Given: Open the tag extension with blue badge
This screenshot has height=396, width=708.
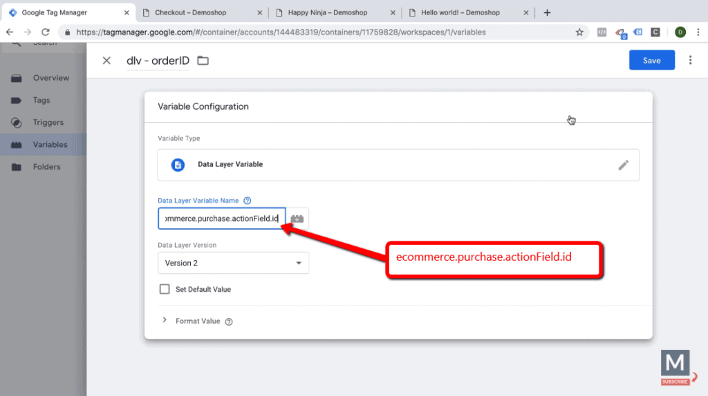Looking at the screenshot, I should [621, 33].
